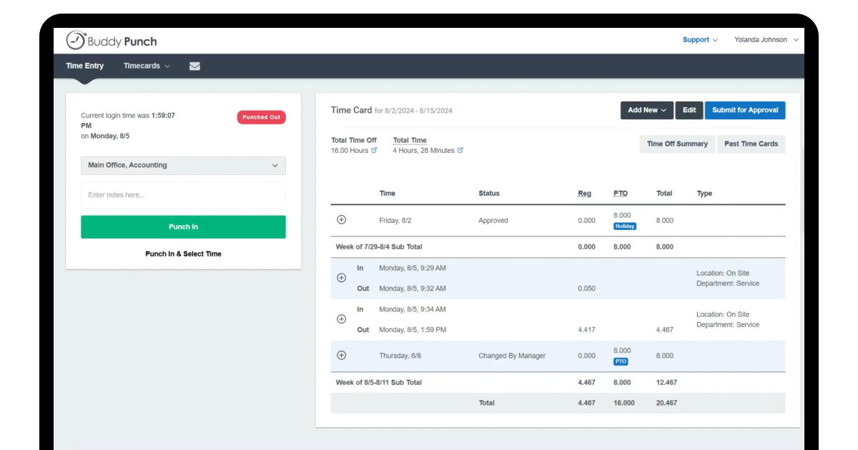Click the Friday, 8/2 date text
858x450 pixels.
point(396,221)
